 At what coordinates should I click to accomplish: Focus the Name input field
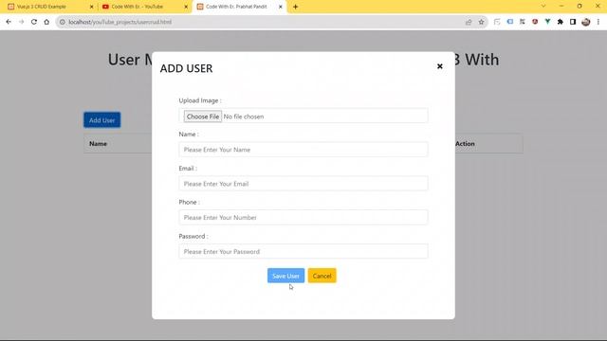pyautogui.click(x=303, y=150)
